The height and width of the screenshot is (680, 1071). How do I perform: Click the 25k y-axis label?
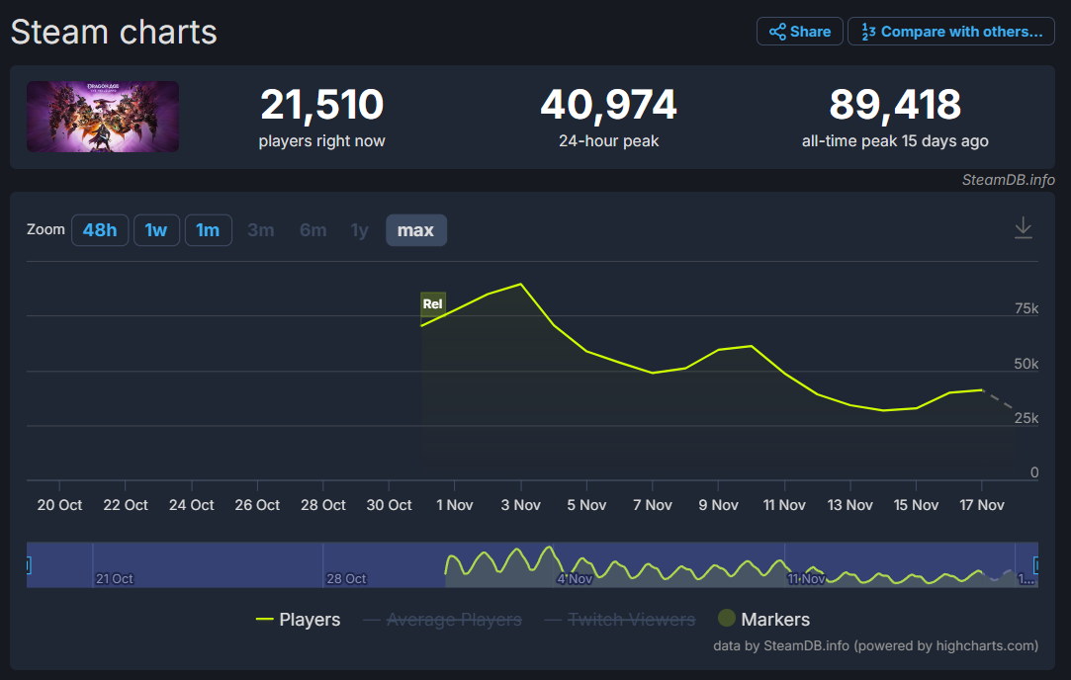coord(1026,418)
